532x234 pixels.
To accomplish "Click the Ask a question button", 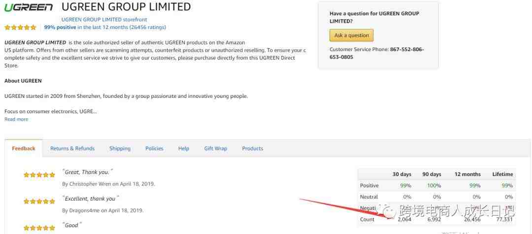I will (x=352, y=35).
